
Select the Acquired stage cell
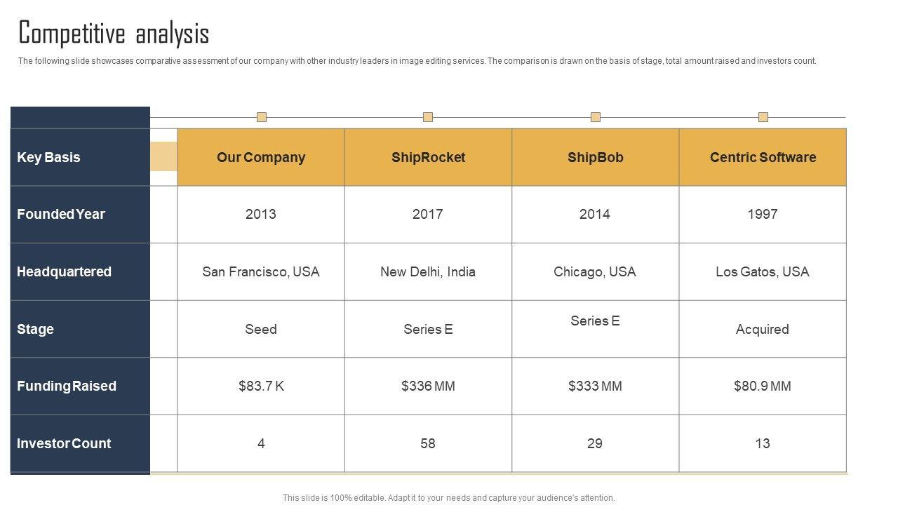[763, 329]
